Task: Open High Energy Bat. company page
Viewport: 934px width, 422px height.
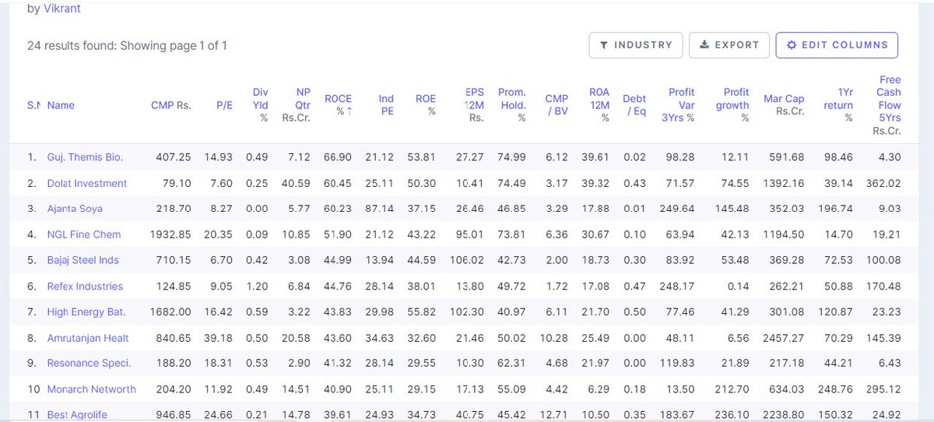Action: (x=86, y=312)
